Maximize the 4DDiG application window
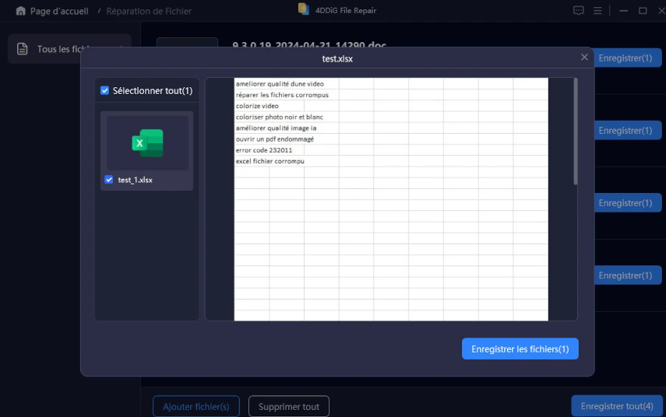Image resolution: width=666 pixels, height=417 pixels. (643, 11)
